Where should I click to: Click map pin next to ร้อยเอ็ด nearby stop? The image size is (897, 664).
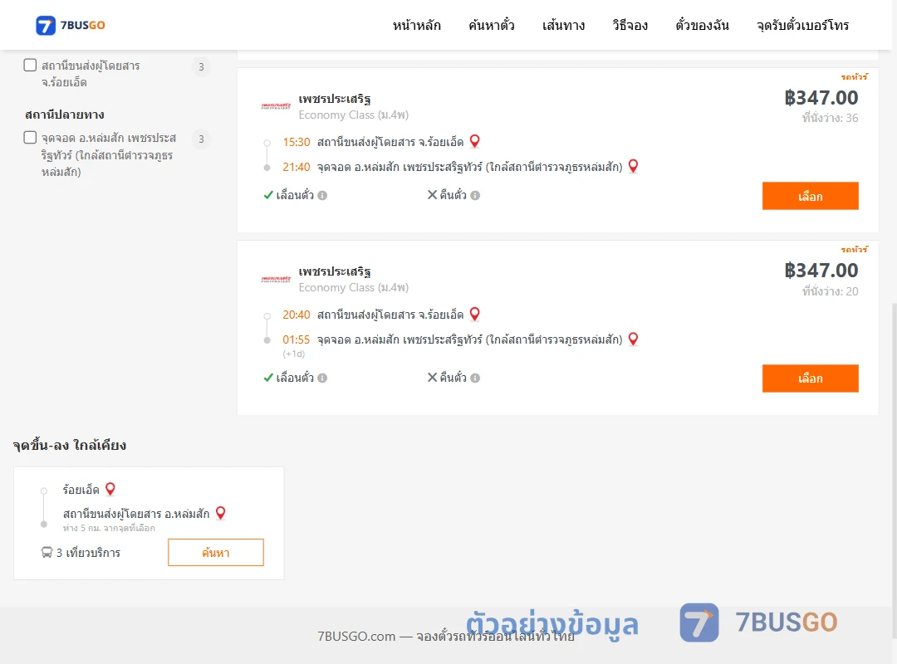point(110,489)
